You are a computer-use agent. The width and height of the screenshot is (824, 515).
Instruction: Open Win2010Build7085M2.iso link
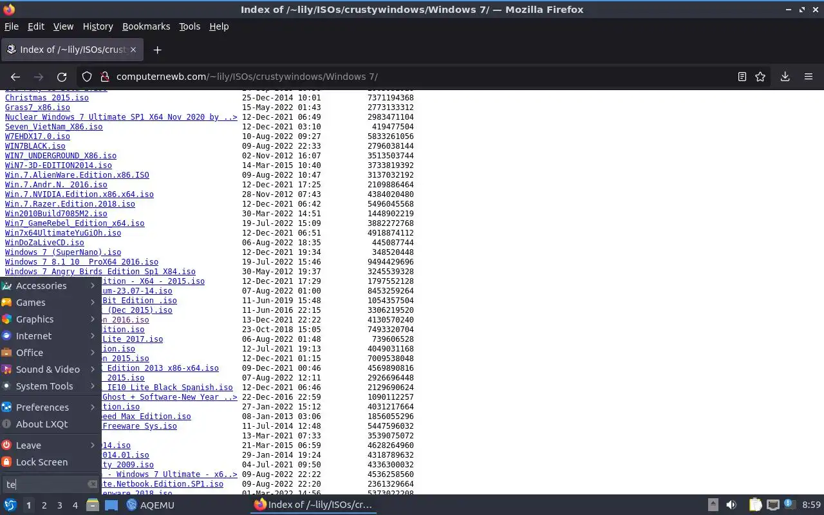pos(56,214)
